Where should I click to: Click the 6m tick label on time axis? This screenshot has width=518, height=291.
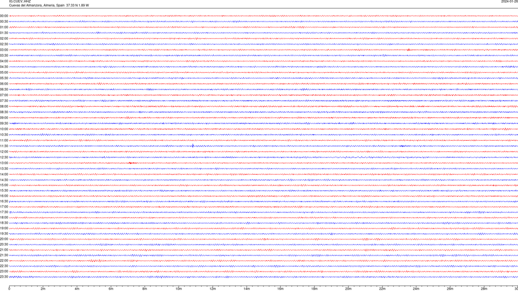[111, 289]
